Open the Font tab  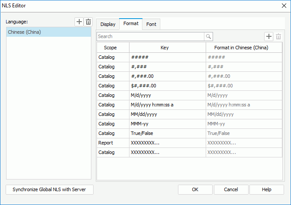click(151, 24)
